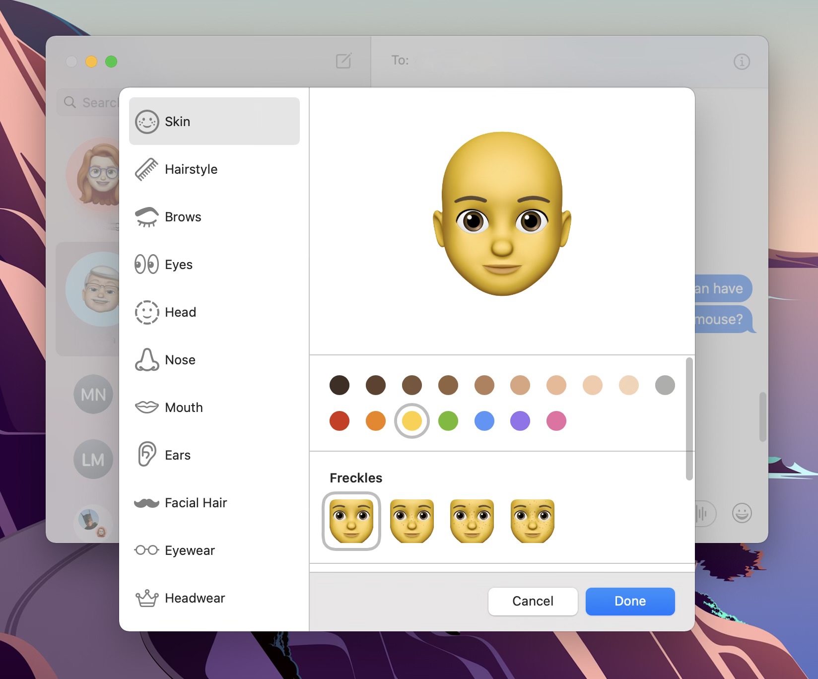
Task: Select the last freckles variant
Action: click(x=532, y=521)
